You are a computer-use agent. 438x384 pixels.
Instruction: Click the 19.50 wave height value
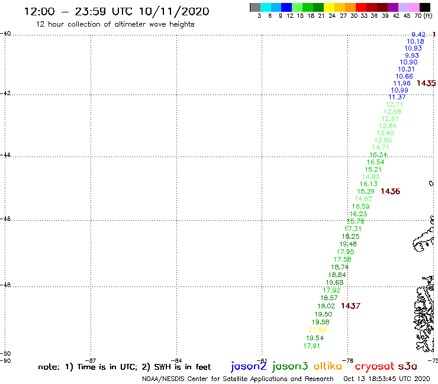[323, 314]
